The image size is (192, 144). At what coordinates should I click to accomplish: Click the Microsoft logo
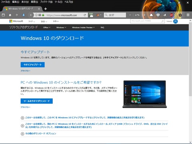pos(16,21)
